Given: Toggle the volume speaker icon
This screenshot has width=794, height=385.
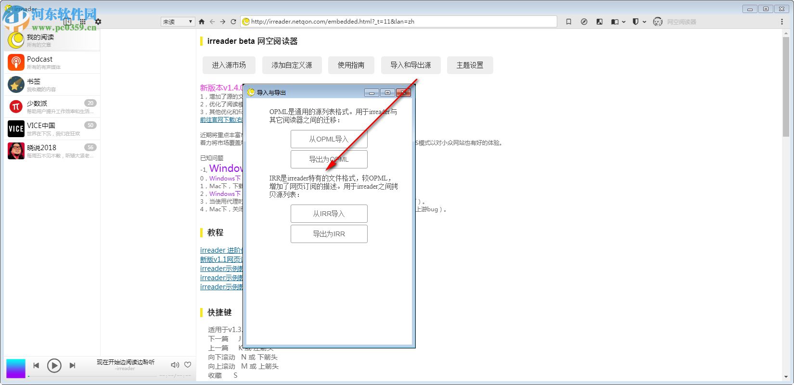Looking at the screenshot, I should pos(175,365).
